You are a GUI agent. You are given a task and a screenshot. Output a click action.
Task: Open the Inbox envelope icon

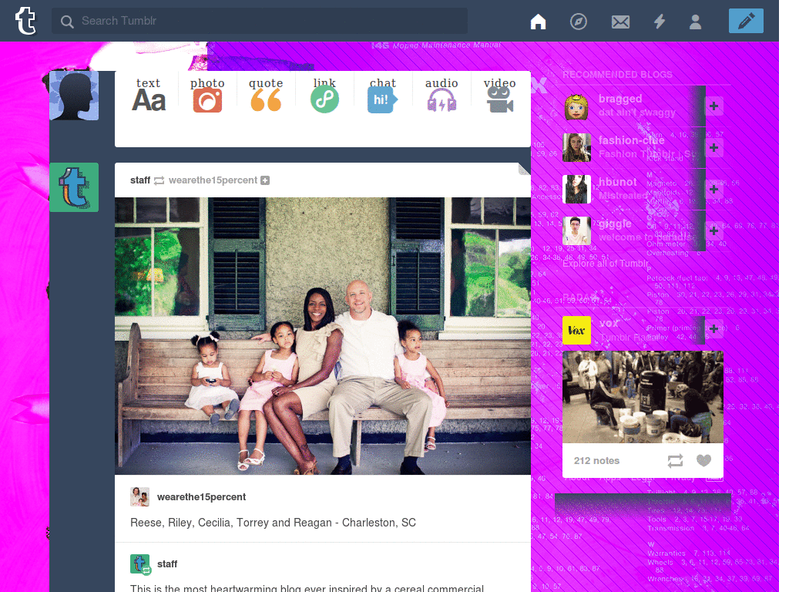coord(620,22)
